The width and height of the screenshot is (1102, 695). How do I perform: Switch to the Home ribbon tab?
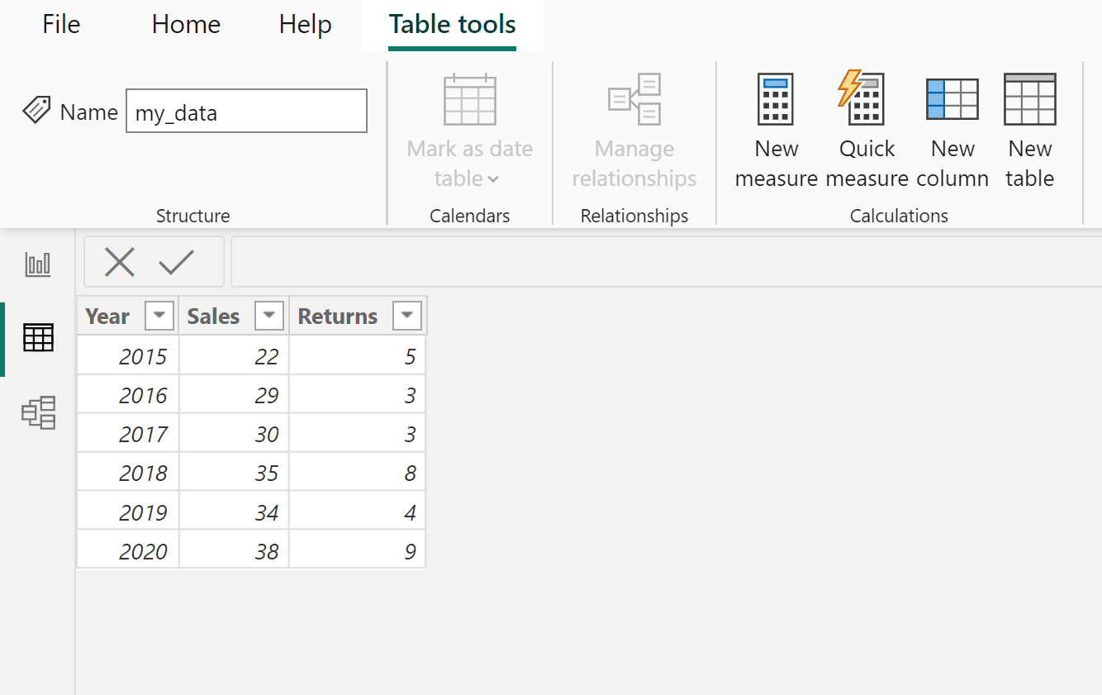(185, 24)
